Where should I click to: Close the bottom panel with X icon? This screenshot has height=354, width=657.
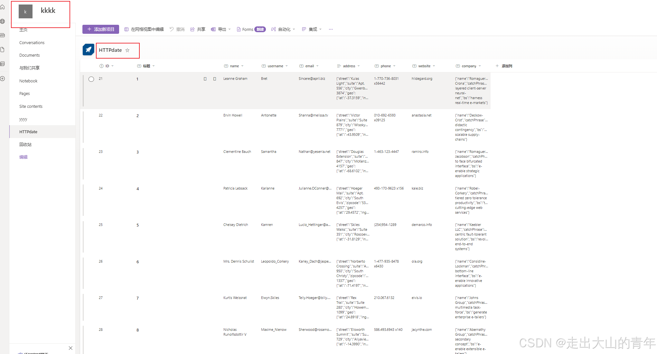70,348
